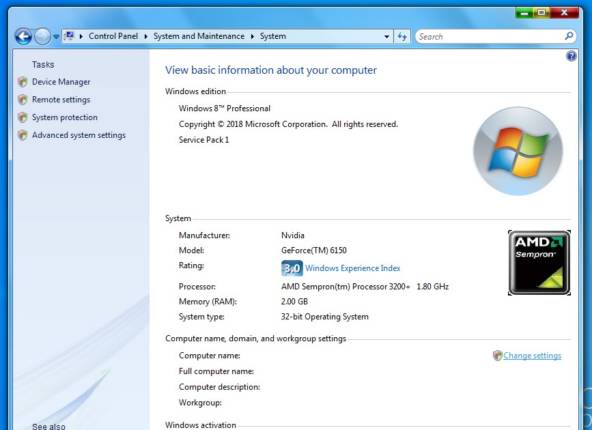This screenshot has height=430, width=592.
Task: Click shield icon beside Remote settings
Action: point(23,100)
